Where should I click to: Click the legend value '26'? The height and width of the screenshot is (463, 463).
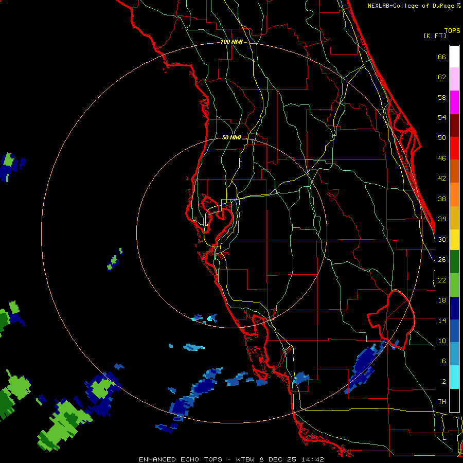click(442, 260)
